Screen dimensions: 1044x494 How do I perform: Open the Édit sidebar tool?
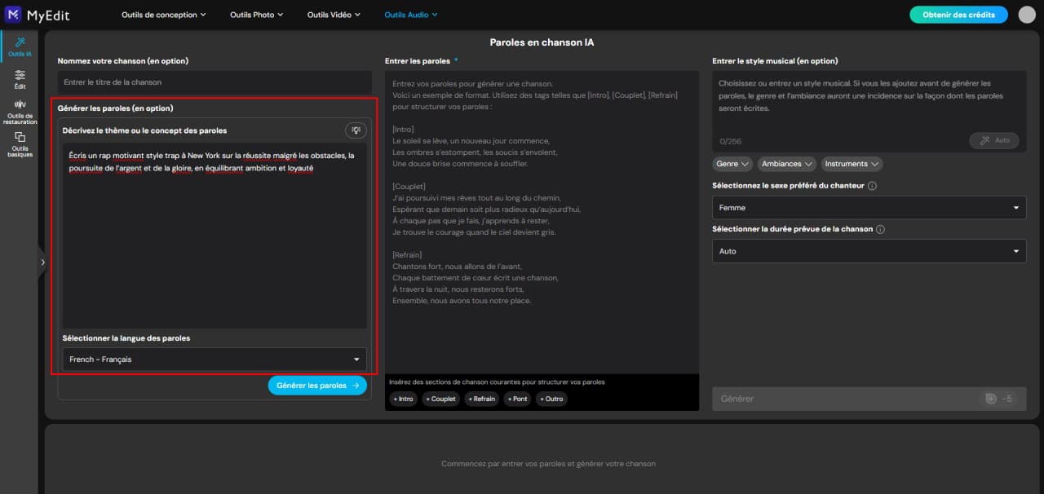click(20, 79)
